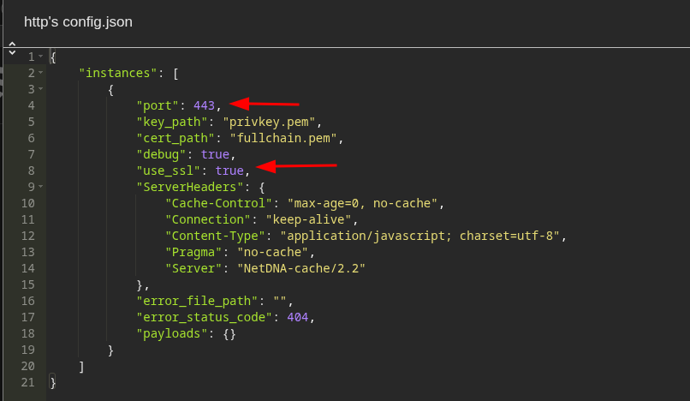Click the "Content-Type" key
This screenshot has height=401, width=690.
coord(215,236)
